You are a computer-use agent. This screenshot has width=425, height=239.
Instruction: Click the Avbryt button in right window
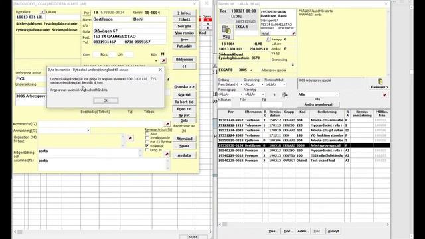pos(333,231)
